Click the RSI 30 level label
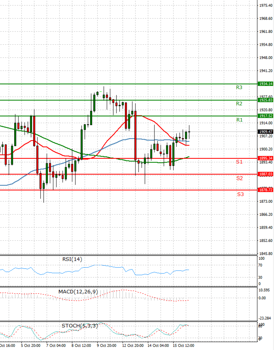 coord(260,277)
